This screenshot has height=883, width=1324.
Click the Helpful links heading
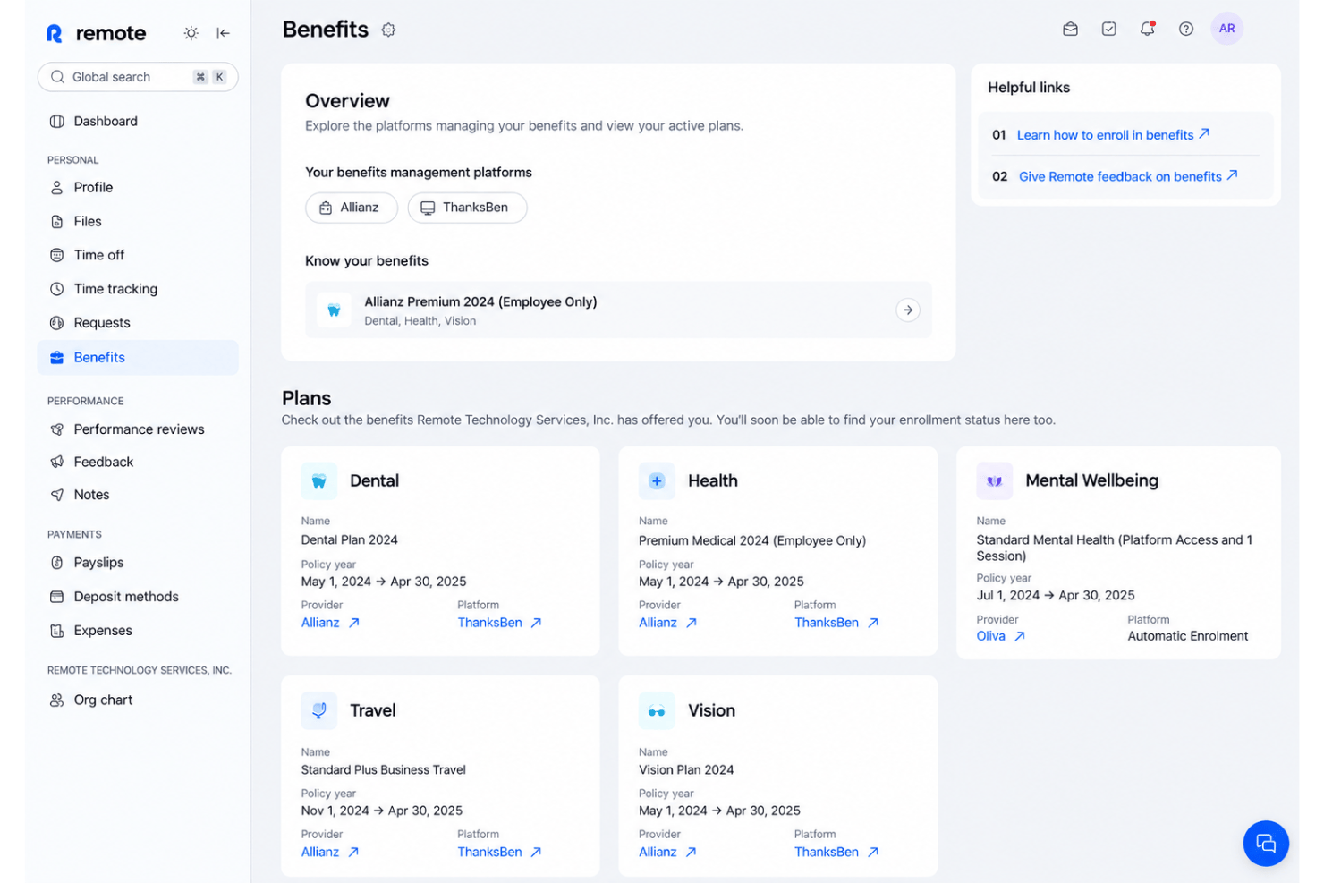(1029, 88)
